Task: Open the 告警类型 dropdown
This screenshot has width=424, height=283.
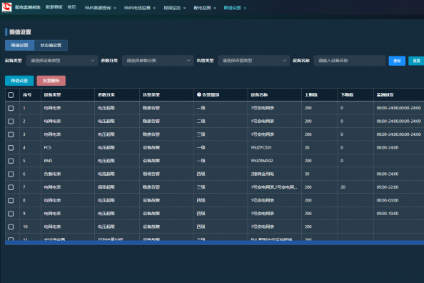Action: pyautogui.click(x=253, y=61)
